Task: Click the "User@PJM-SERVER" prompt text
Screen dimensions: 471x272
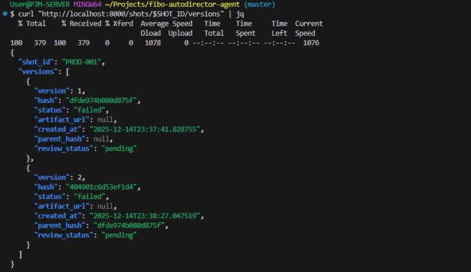Action: tap(40, 5)
